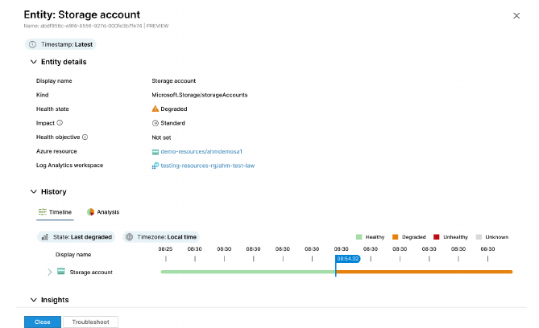Collapse the History section

point(33,191)
